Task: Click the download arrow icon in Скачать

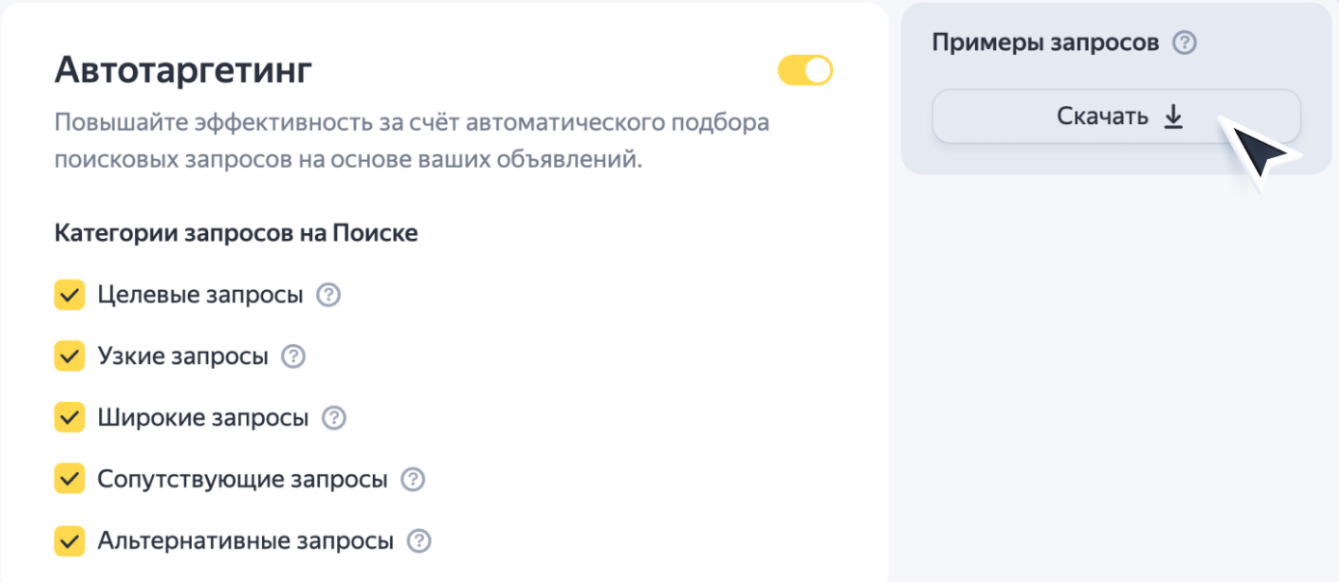Action: click(x=1172, y=117)
